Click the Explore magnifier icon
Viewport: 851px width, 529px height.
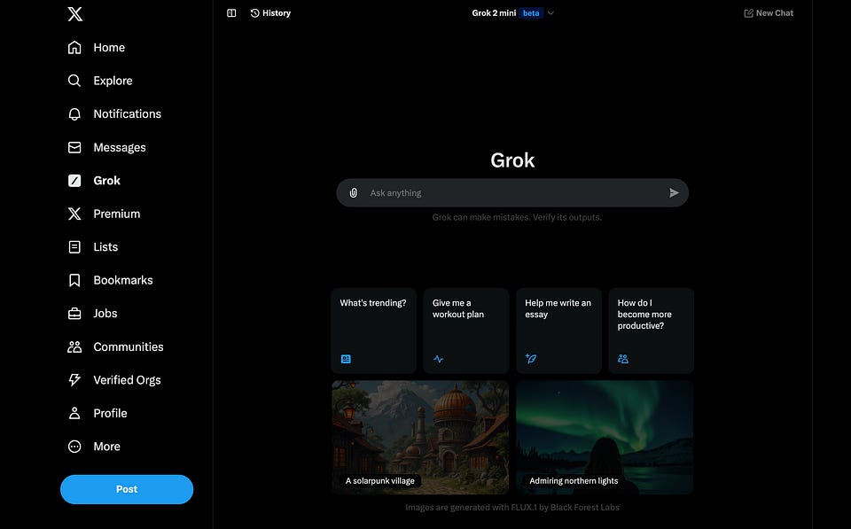74,81
